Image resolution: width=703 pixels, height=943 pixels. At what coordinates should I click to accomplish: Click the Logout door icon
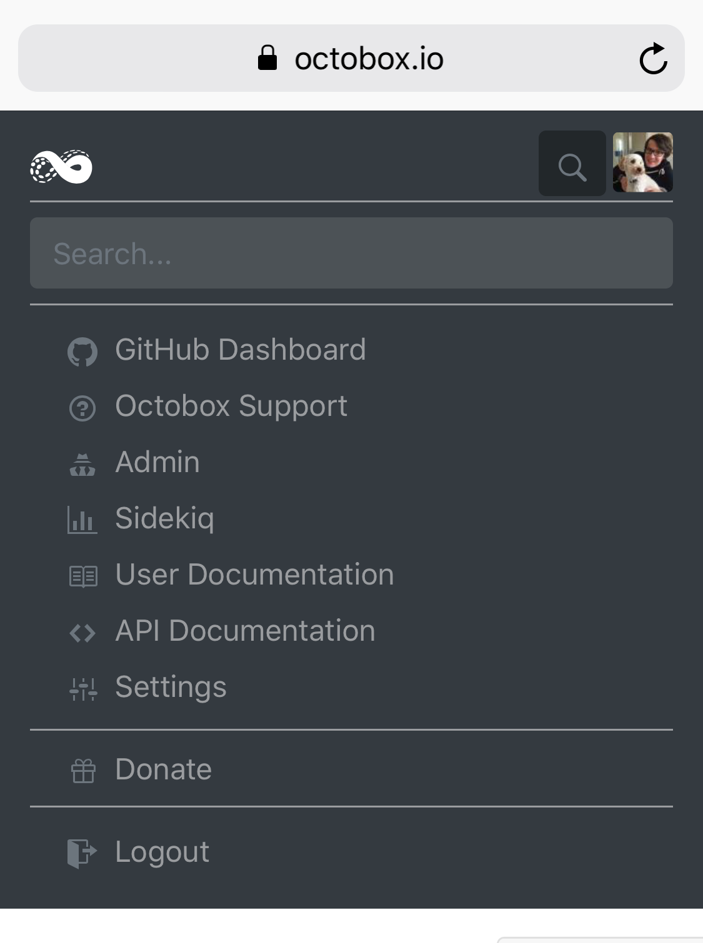82,853
